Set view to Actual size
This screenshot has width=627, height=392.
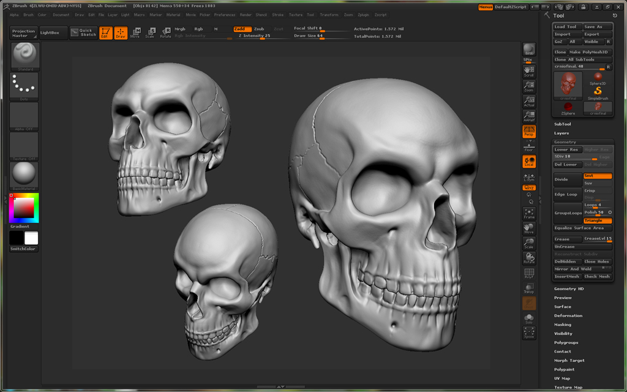click(529, 101)
